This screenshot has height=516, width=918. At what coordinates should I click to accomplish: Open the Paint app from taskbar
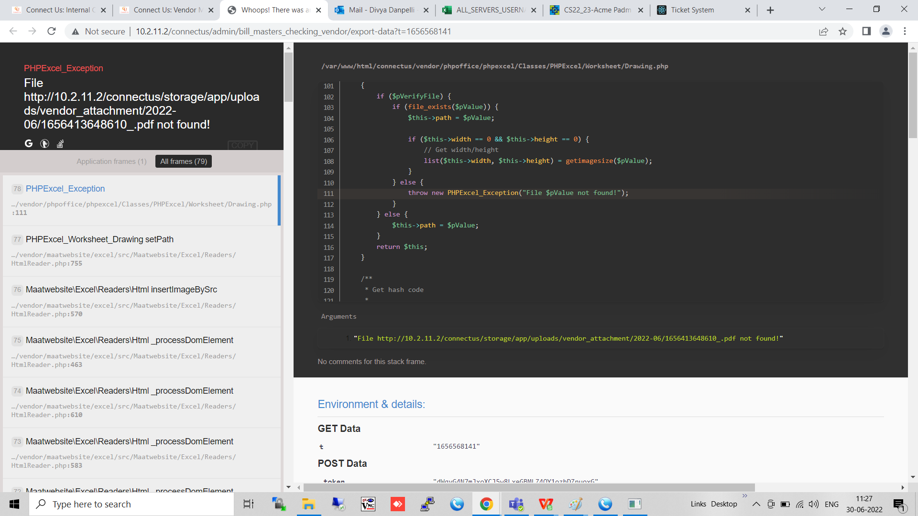(x=576, y=504)
